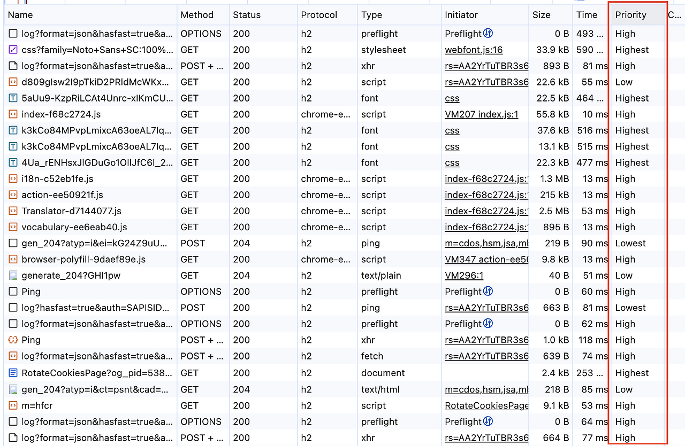Click the font icon of k3kCo84 row sized 13.1 kB
Viewport: 685px width, 446px height.
tap(13, 146)
